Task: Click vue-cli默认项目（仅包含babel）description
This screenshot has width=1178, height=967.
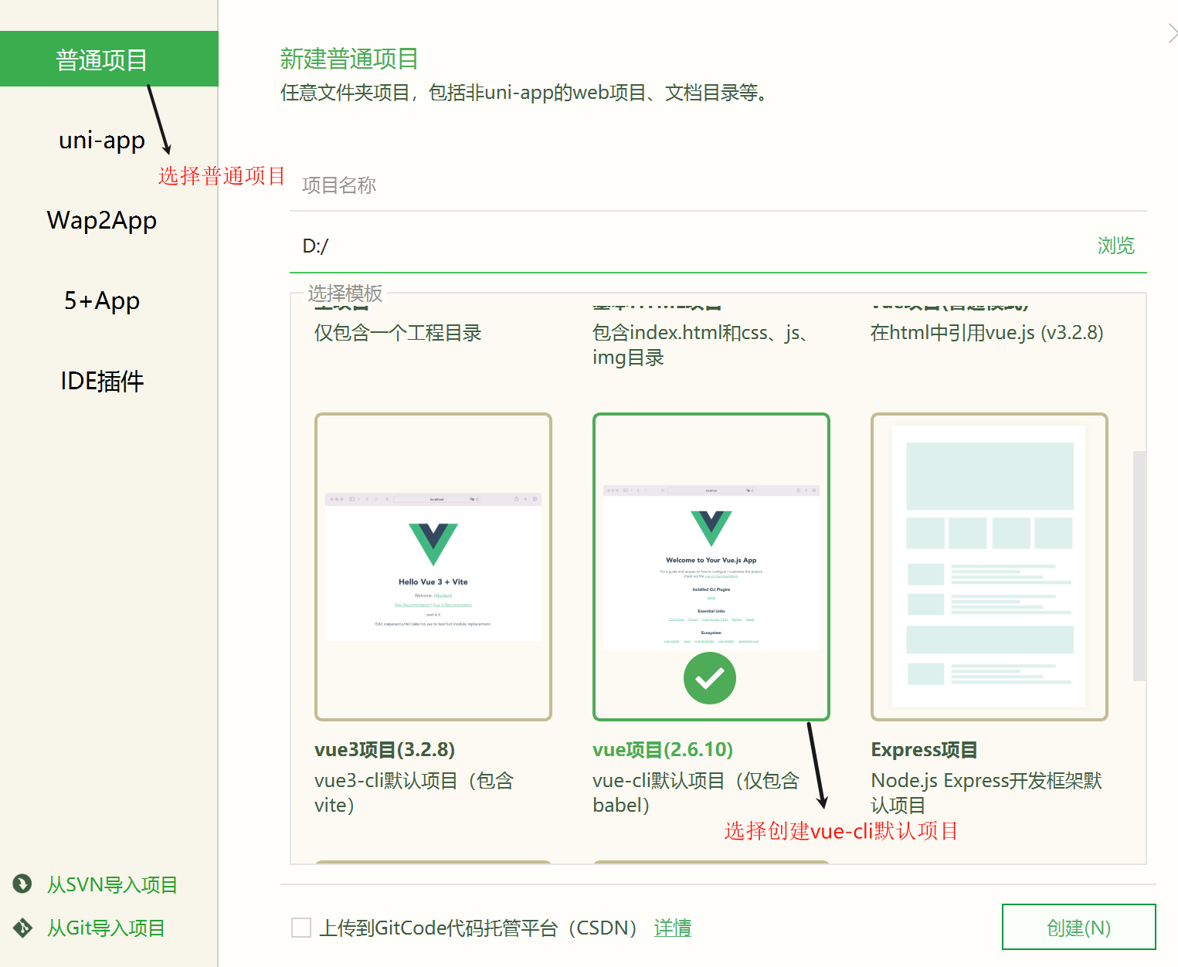Action: point(696,792)
